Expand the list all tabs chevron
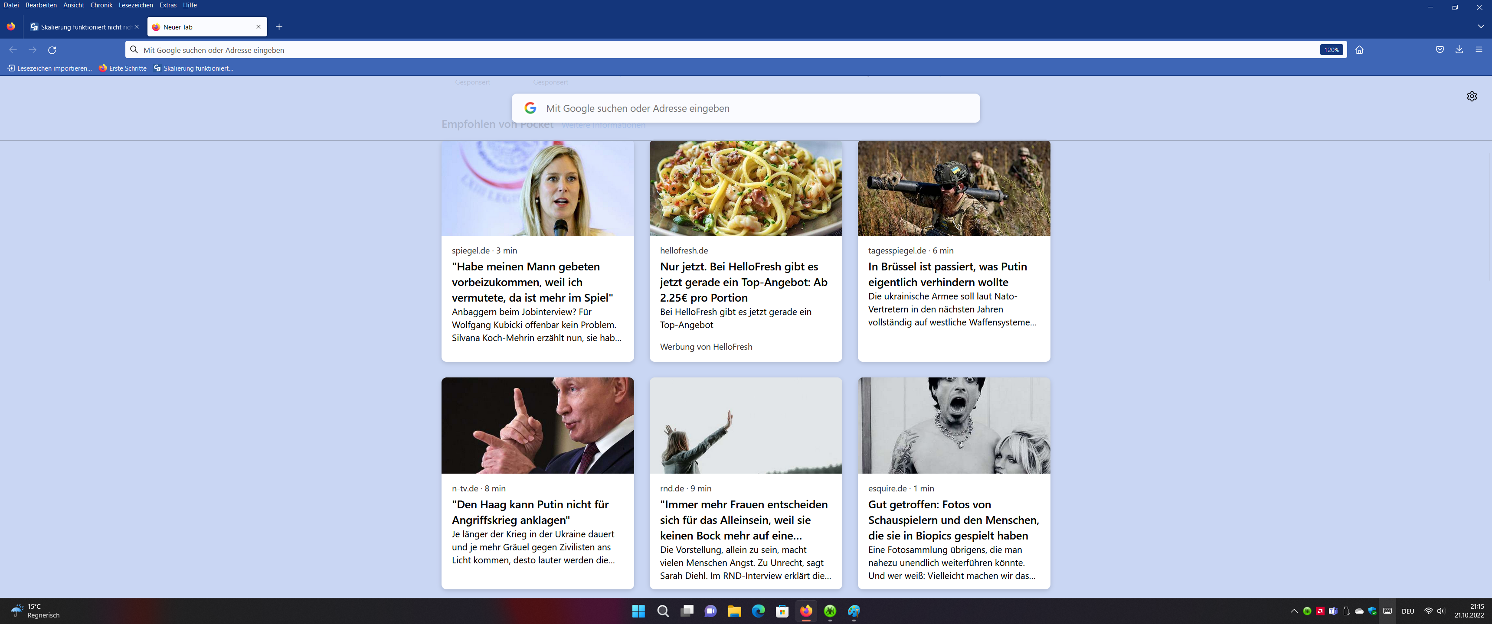The width and height of the screenshot is (1492, 624). (x=1480, y=26)
